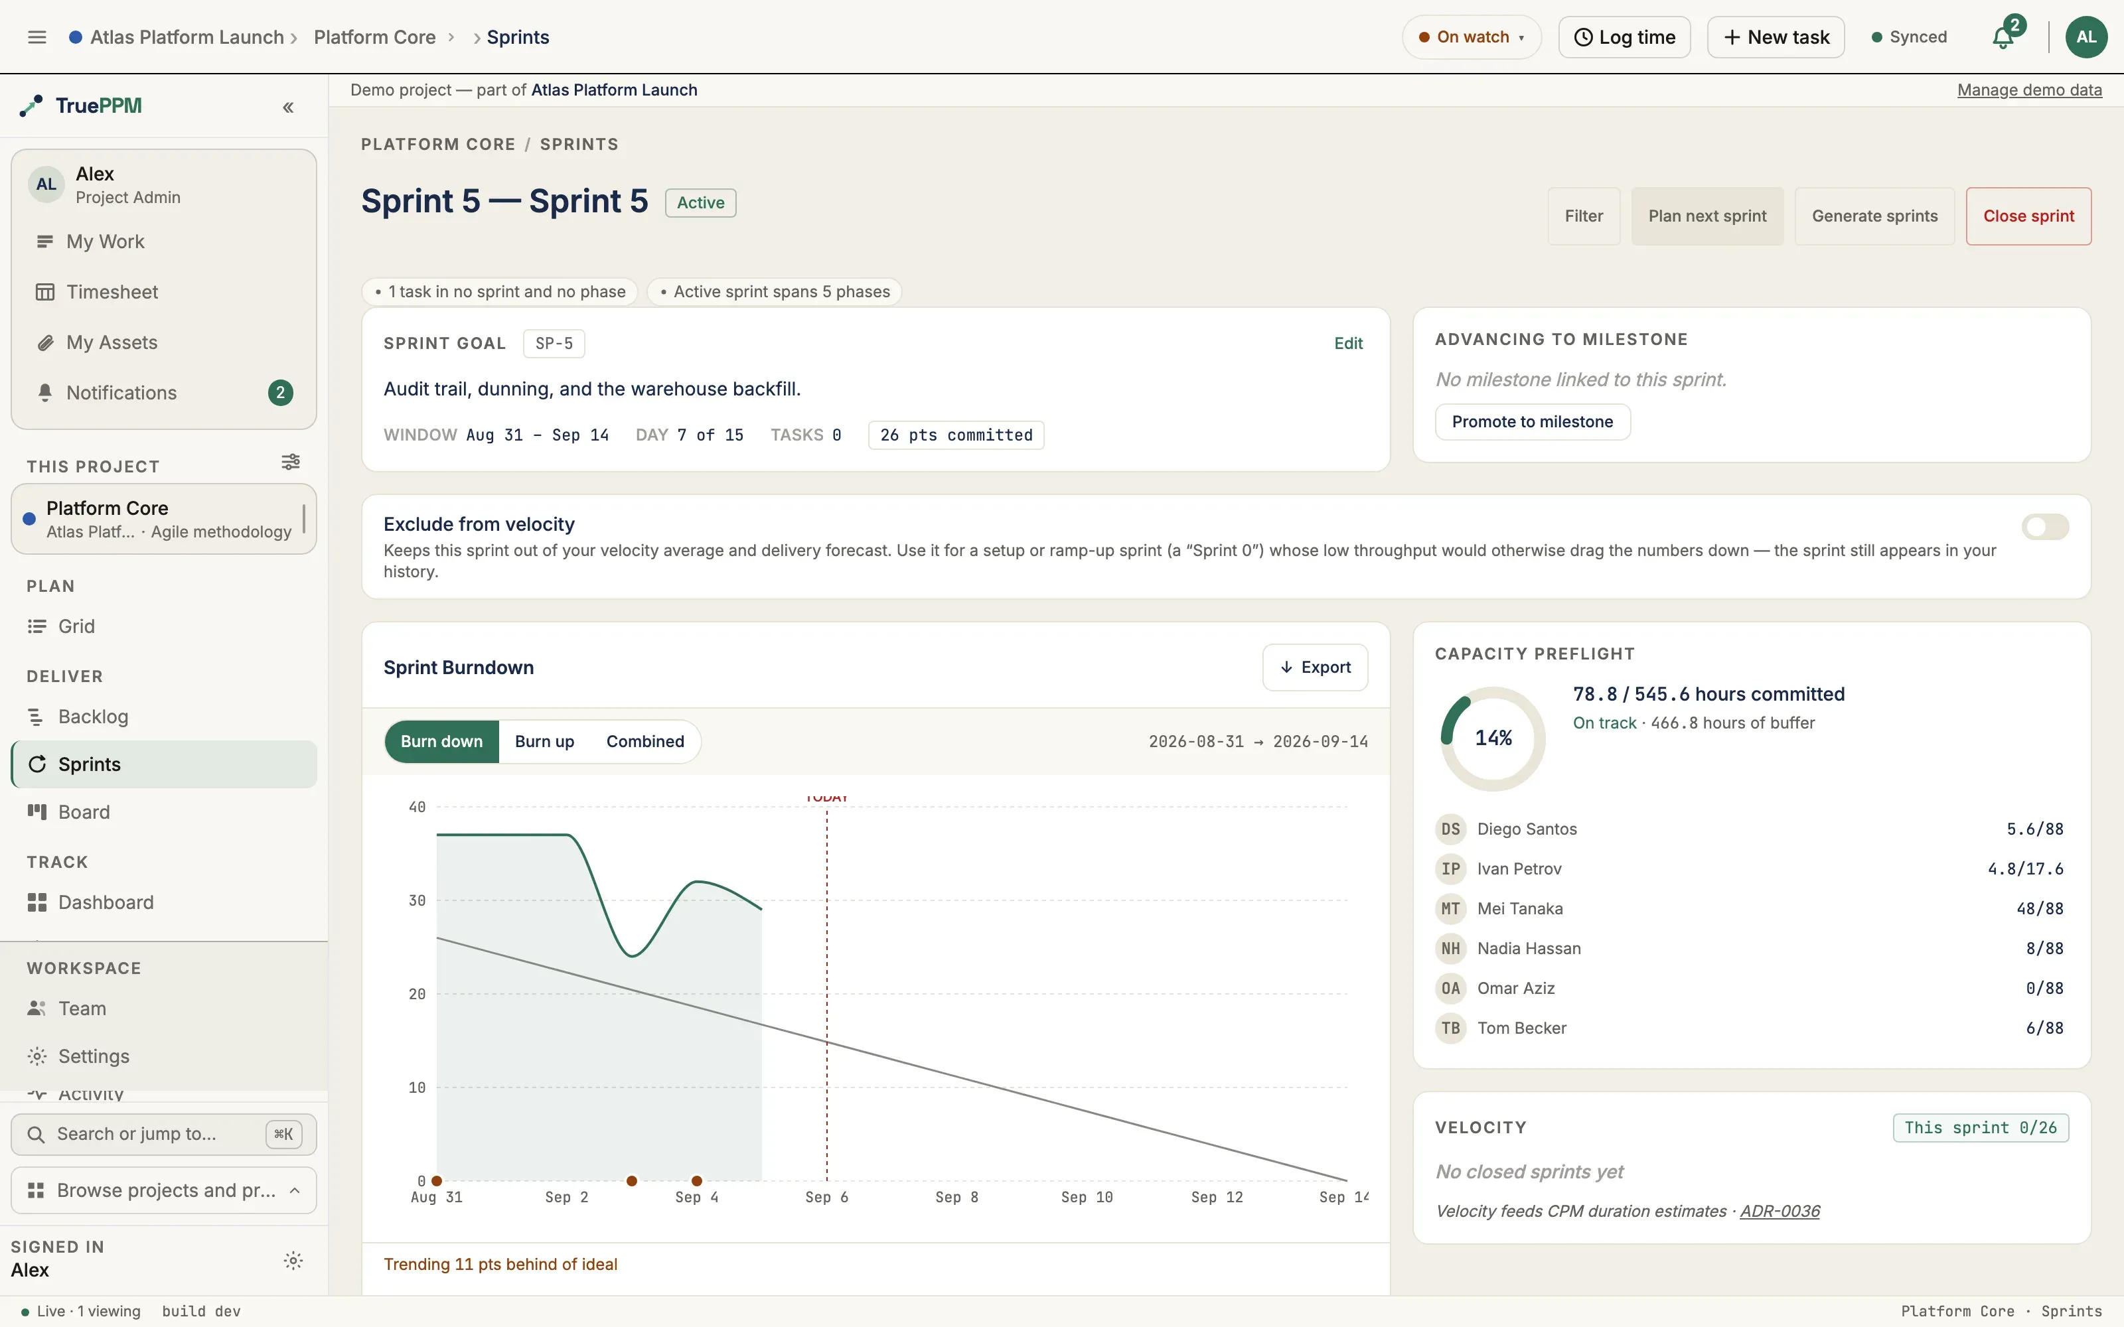Viewport: 2124px width, 1327px height.
Task: Open the ADR-0036 link
Action: click(1780, 1211)
